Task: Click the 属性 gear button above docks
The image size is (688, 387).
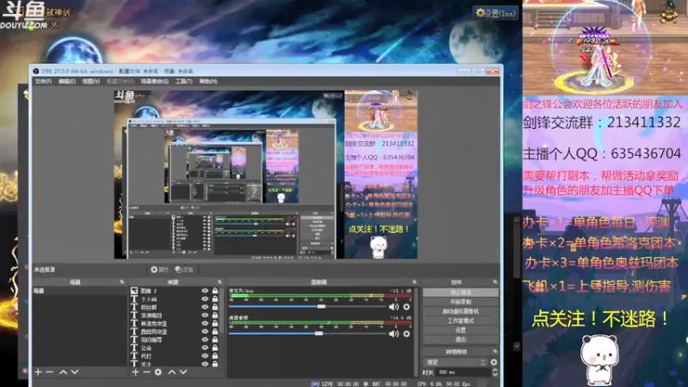Action: [x=160, y=269]
